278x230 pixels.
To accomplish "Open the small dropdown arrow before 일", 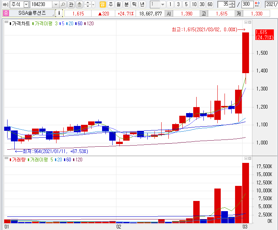I will pos(93,5).
